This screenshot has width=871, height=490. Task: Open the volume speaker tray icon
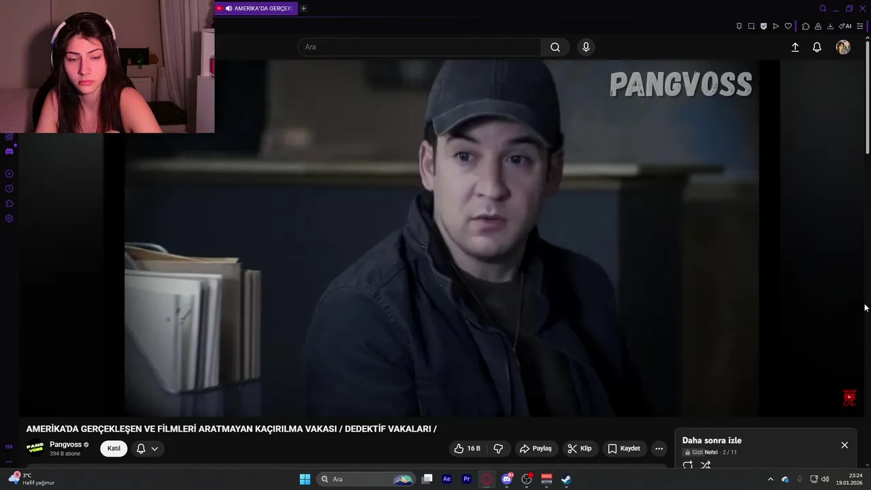[825, 479]
